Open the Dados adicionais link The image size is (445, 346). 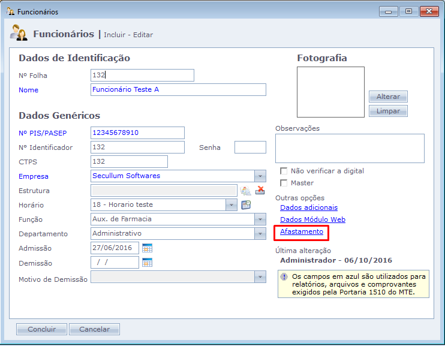(308, 207)
